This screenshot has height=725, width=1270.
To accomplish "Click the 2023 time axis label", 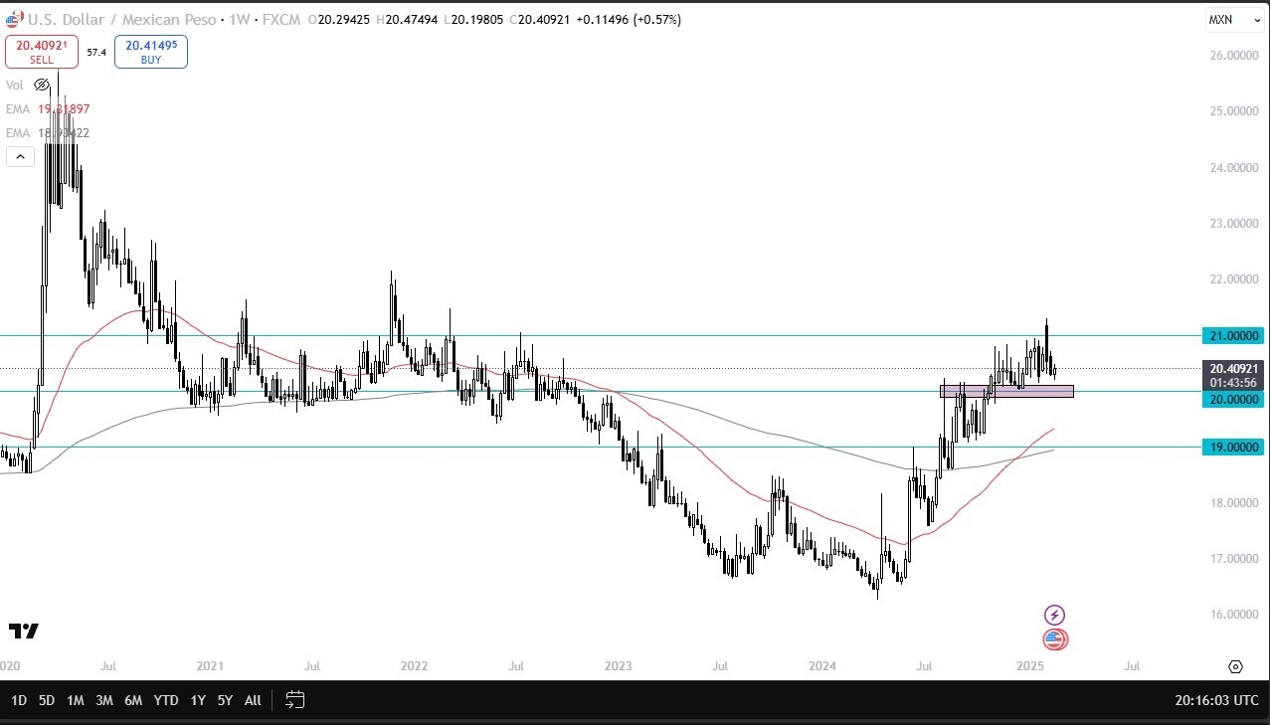I will pos(619,664).
